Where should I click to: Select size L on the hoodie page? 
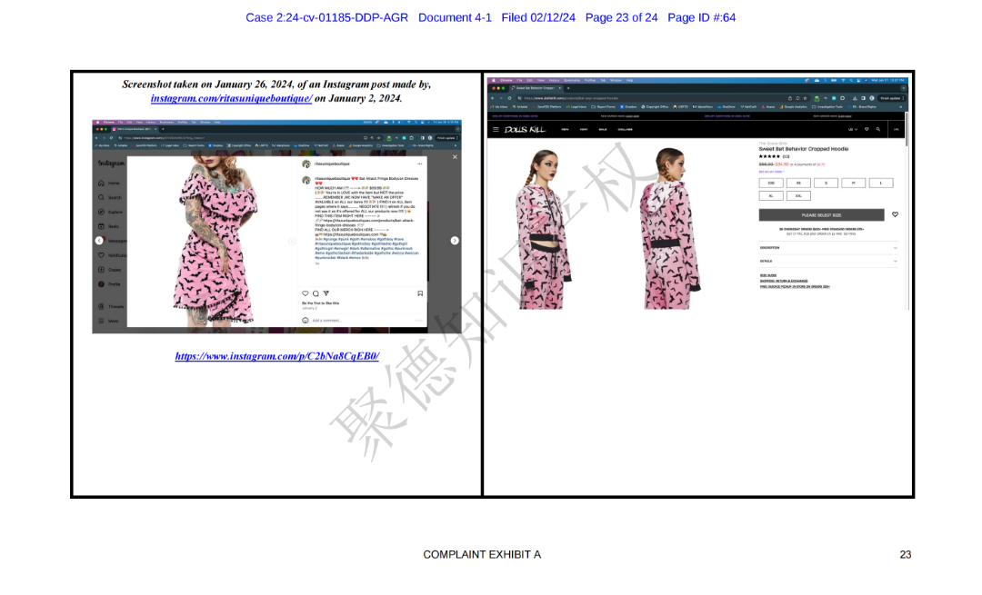pos(881,183)
